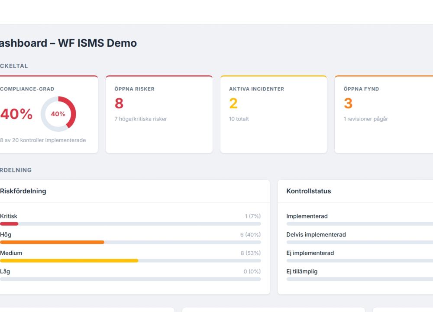Select the Delvis implementerad status row
The image size is (433, 312).
pos(359,238)
